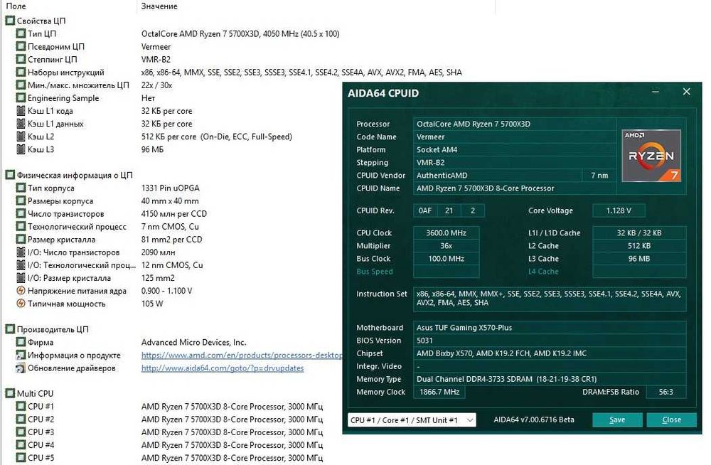Open the aida64.com driver updates link
Image resolution: width=711 pixels, height=465 pixels.
222,368
